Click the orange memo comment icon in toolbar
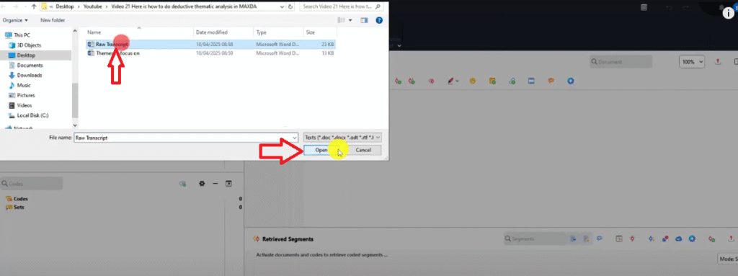The image size is (738, 276). tap(551, 81)
